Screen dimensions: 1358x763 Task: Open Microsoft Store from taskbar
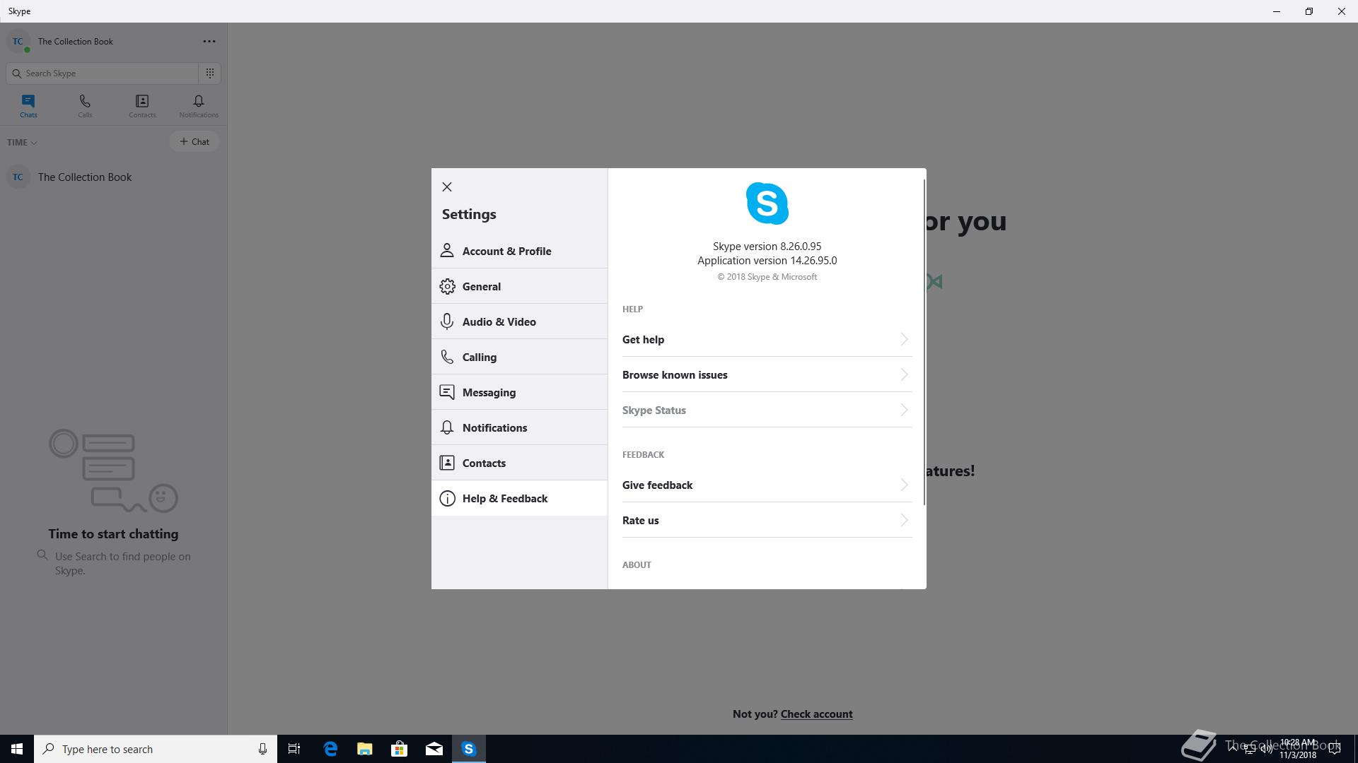(x=400, y=749)
